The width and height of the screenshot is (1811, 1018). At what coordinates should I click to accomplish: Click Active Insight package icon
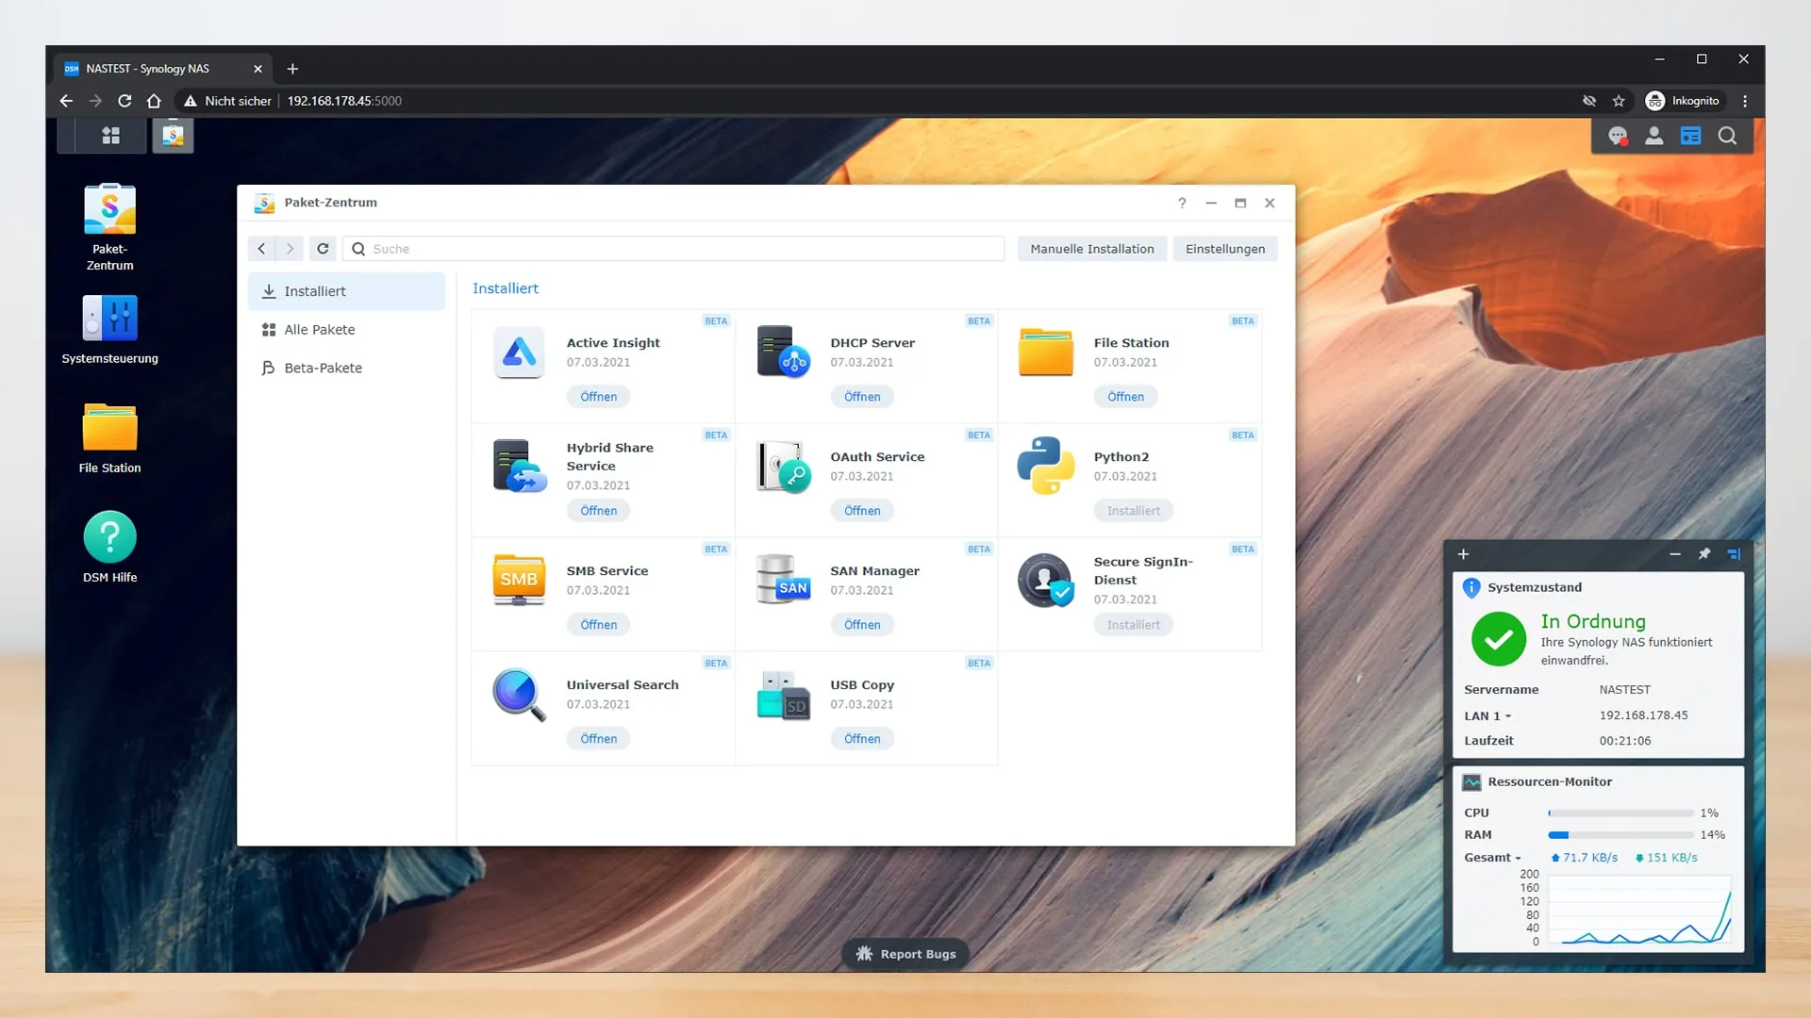click(519, 353)
